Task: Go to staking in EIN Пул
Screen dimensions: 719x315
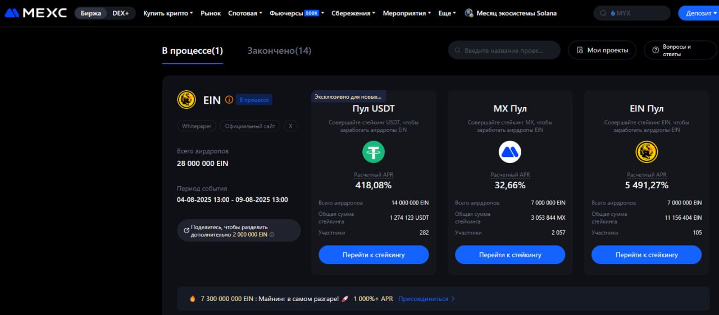Action: 647,254
